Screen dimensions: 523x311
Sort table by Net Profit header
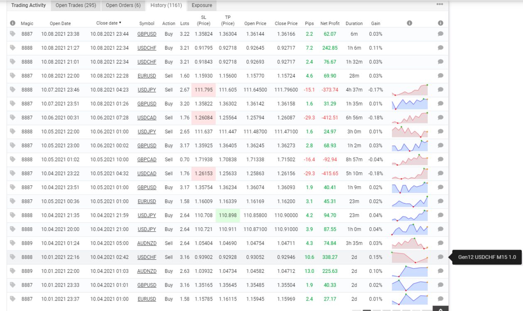tap(330, 24)
